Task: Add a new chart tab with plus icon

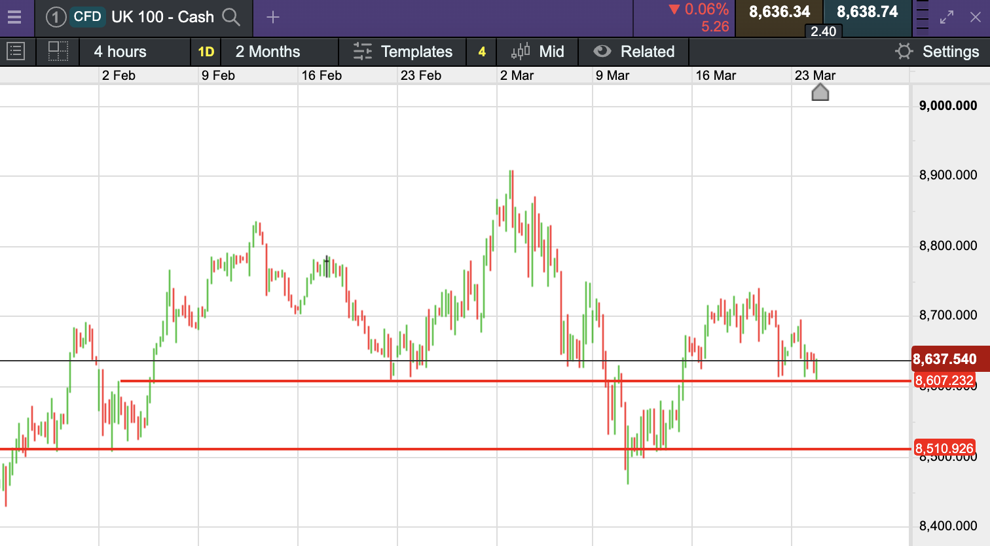Action: (273, 18)
